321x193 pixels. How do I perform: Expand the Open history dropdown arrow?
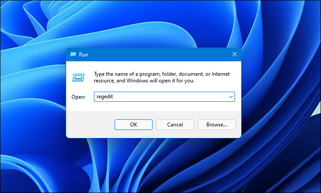coord(231,97)
